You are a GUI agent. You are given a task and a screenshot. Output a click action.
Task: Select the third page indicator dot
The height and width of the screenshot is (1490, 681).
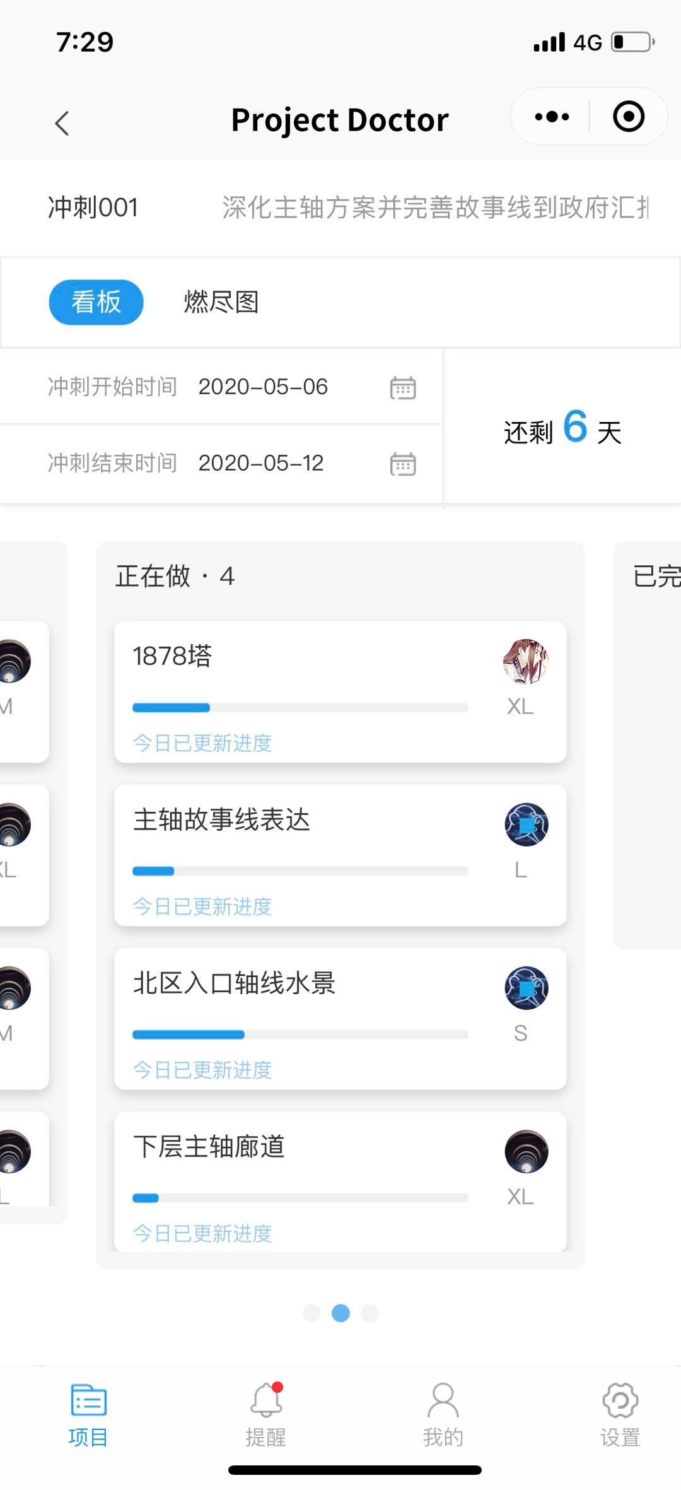[x=370, y=1313]
